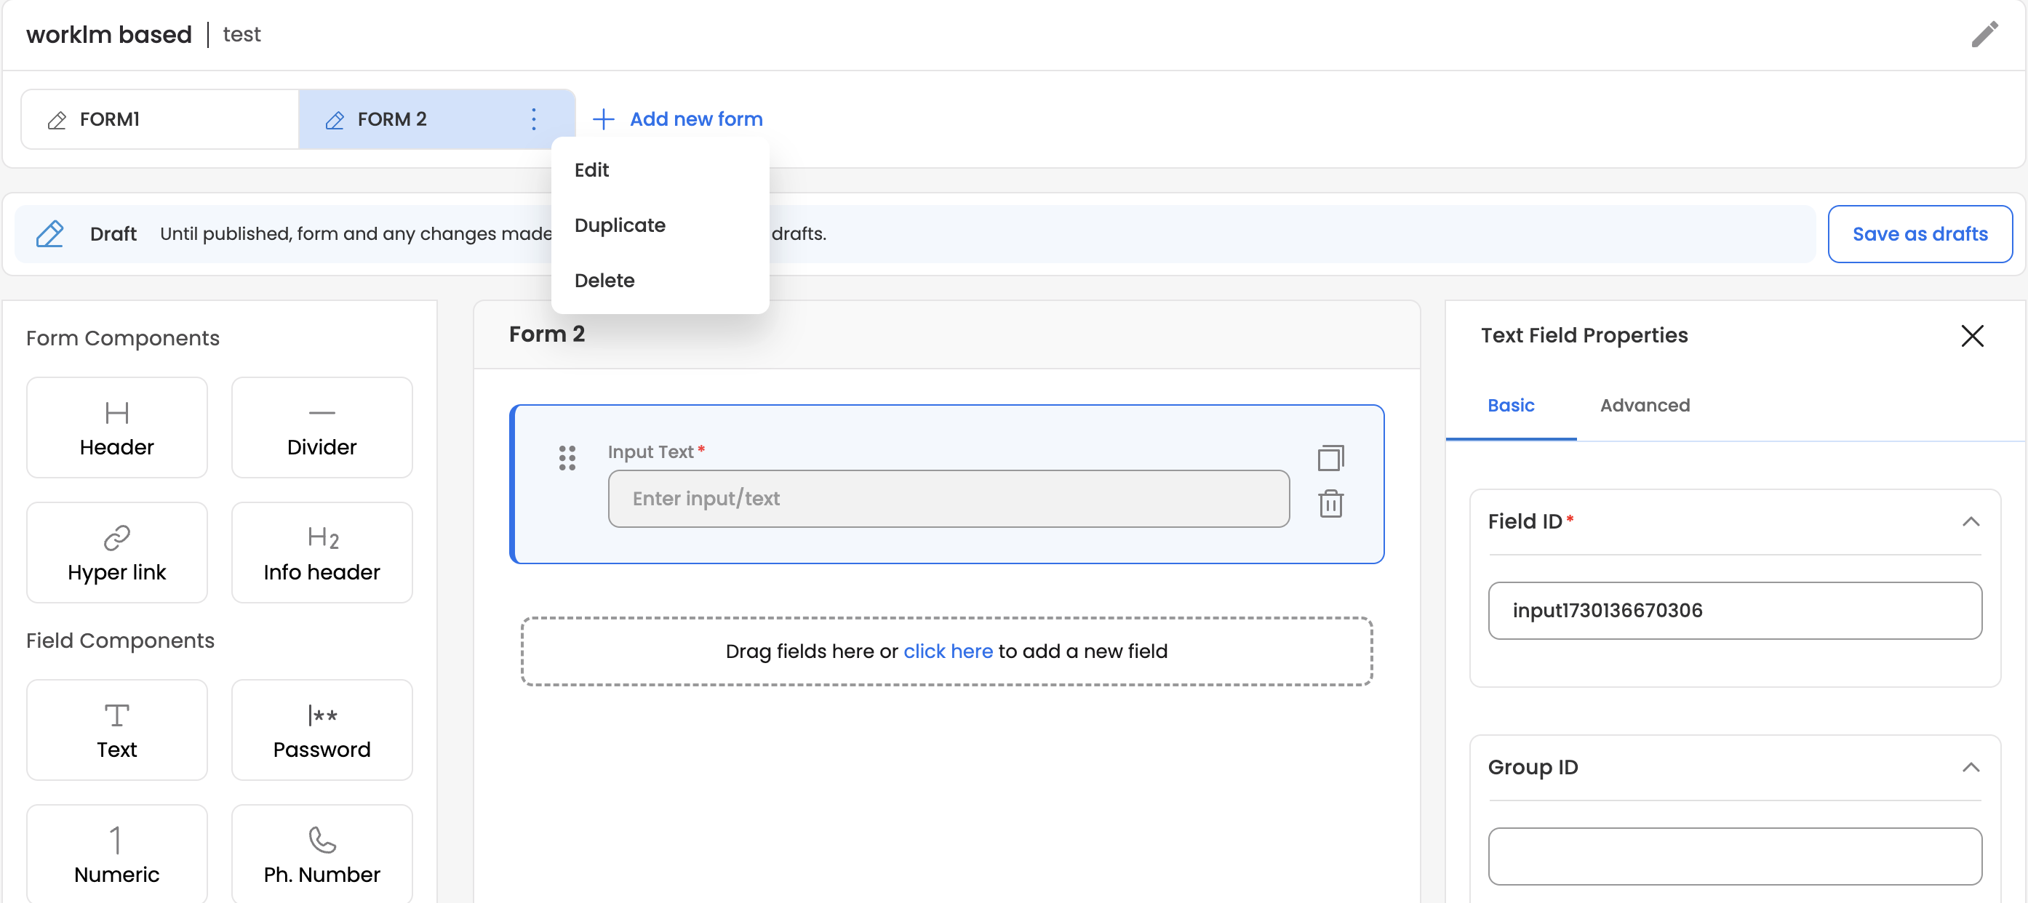
Task: Add a Numeric field component
Action: pos(116,854)
